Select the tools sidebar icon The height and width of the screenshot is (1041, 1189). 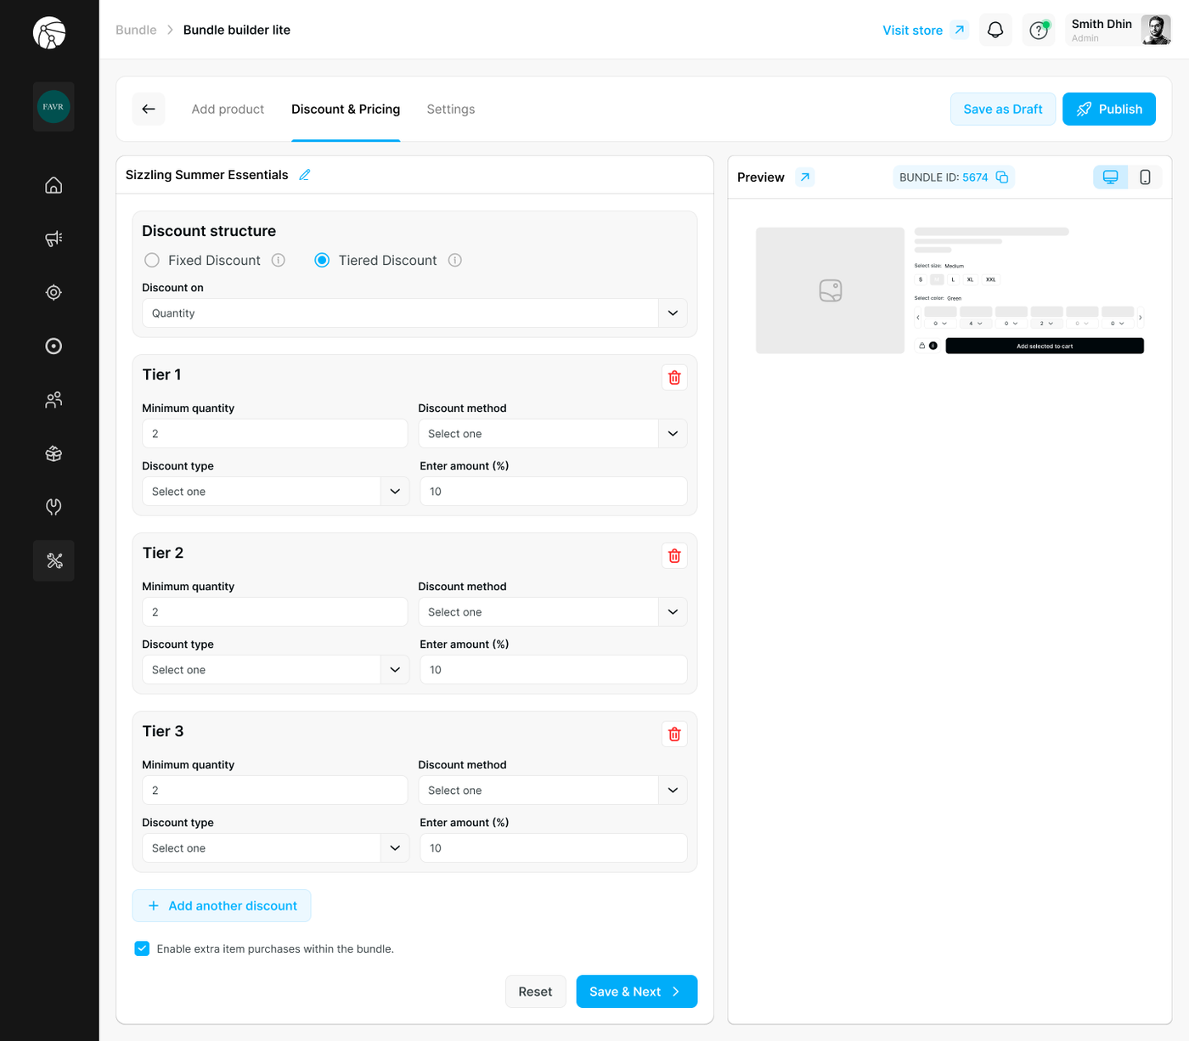click(x=54, y=560)
